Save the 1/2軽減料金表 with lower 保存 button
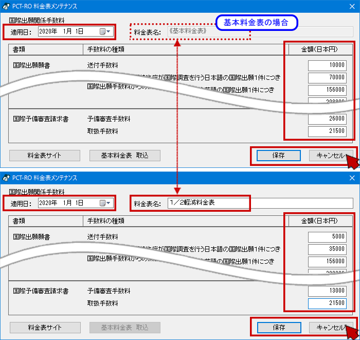 pyautogui.click(x=278, y=327)
